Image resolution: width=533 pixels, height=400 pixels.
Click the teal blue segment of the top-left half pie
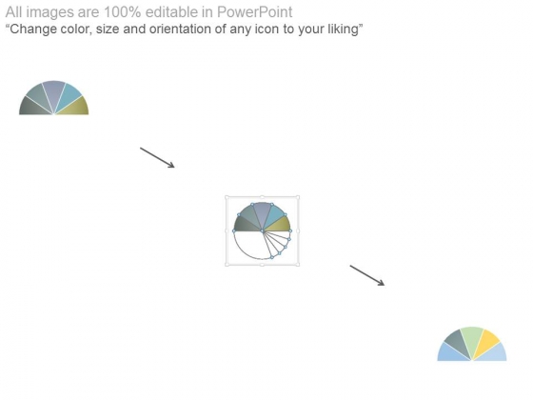tap(69, 95)
